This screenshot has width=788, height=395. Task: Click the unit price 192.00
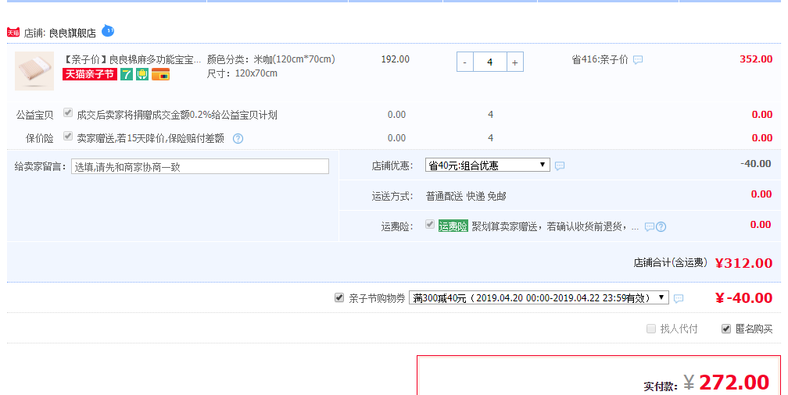click(x=396, y=59)
